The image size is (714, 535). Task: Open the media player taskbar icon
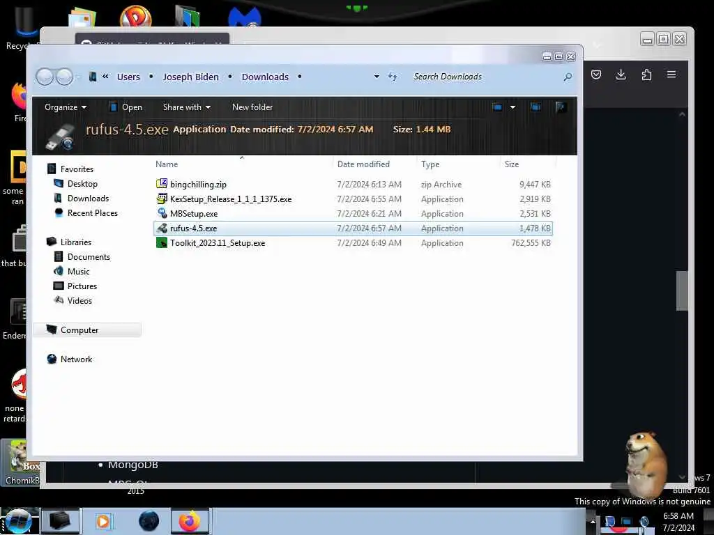[x=104, y=521]
